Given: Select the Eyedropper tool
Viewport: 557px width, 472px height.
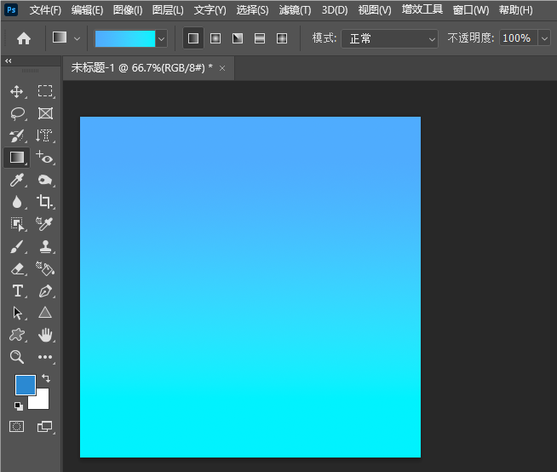Looking at the screenshot, I should click(x=17, y=180).
